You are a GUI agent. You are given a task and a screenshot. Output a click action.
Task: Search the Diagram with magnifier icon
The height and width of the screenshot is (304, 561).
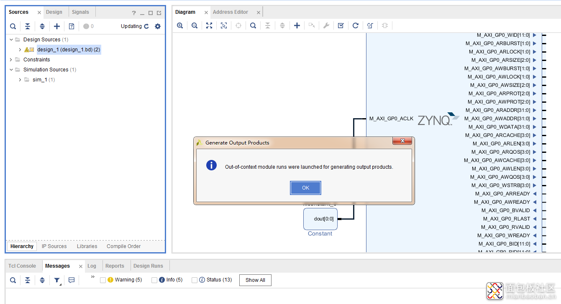[253, 25]
